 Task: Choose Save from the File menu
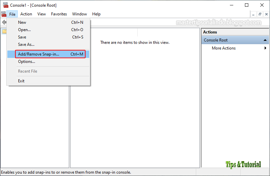tap(48, 37)
